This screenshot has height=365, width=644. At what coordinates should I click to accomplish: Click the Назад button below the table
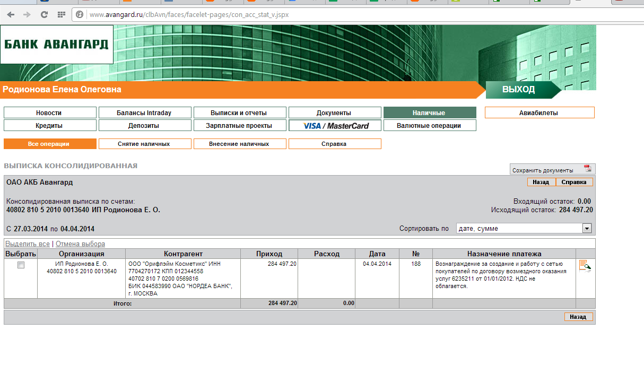pyautogui.click(x=578, y=317)
